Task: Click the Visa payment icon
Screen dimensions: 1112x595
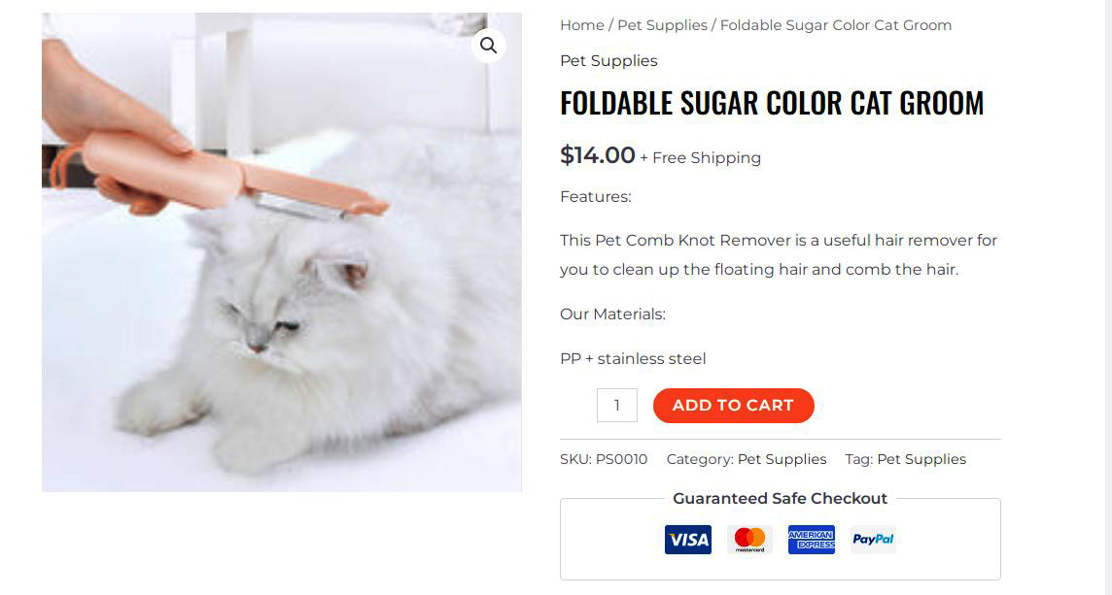Action: point(687,540)
